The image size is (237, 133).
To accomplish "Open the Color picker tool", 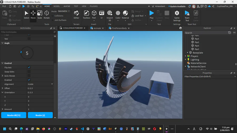I will point(118,15).
